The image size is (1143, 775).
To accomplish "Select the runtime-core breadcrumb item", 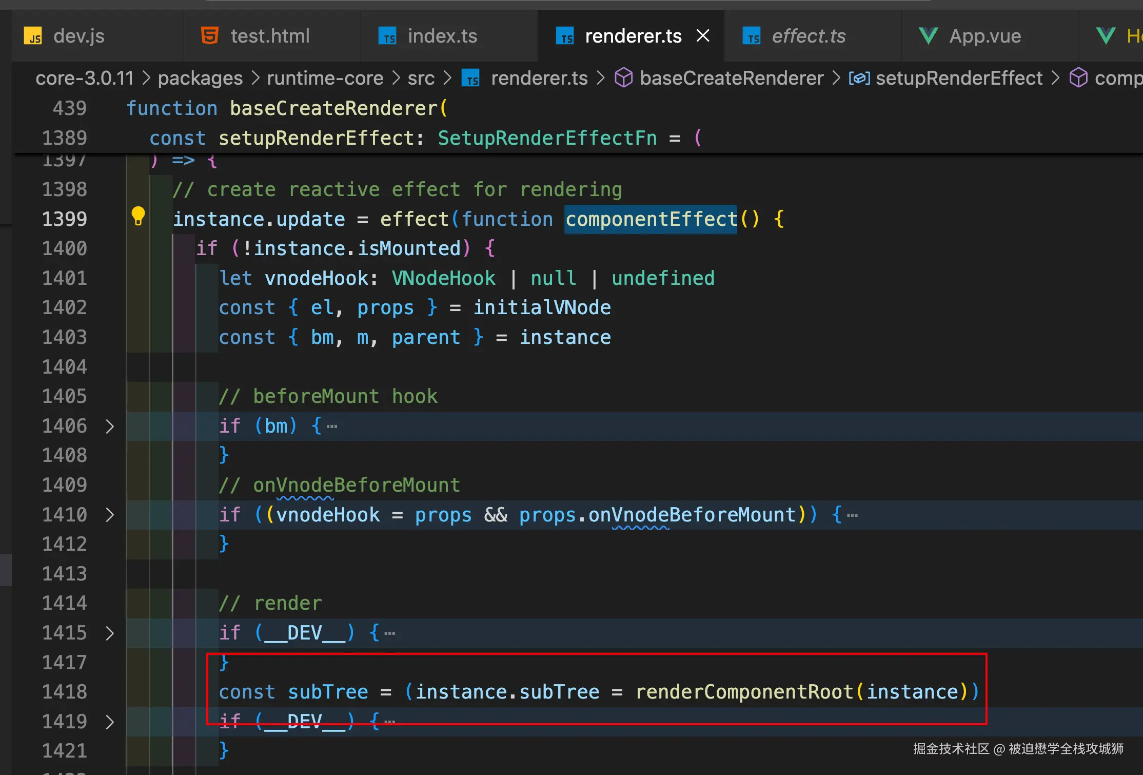I will coord(325,78).
